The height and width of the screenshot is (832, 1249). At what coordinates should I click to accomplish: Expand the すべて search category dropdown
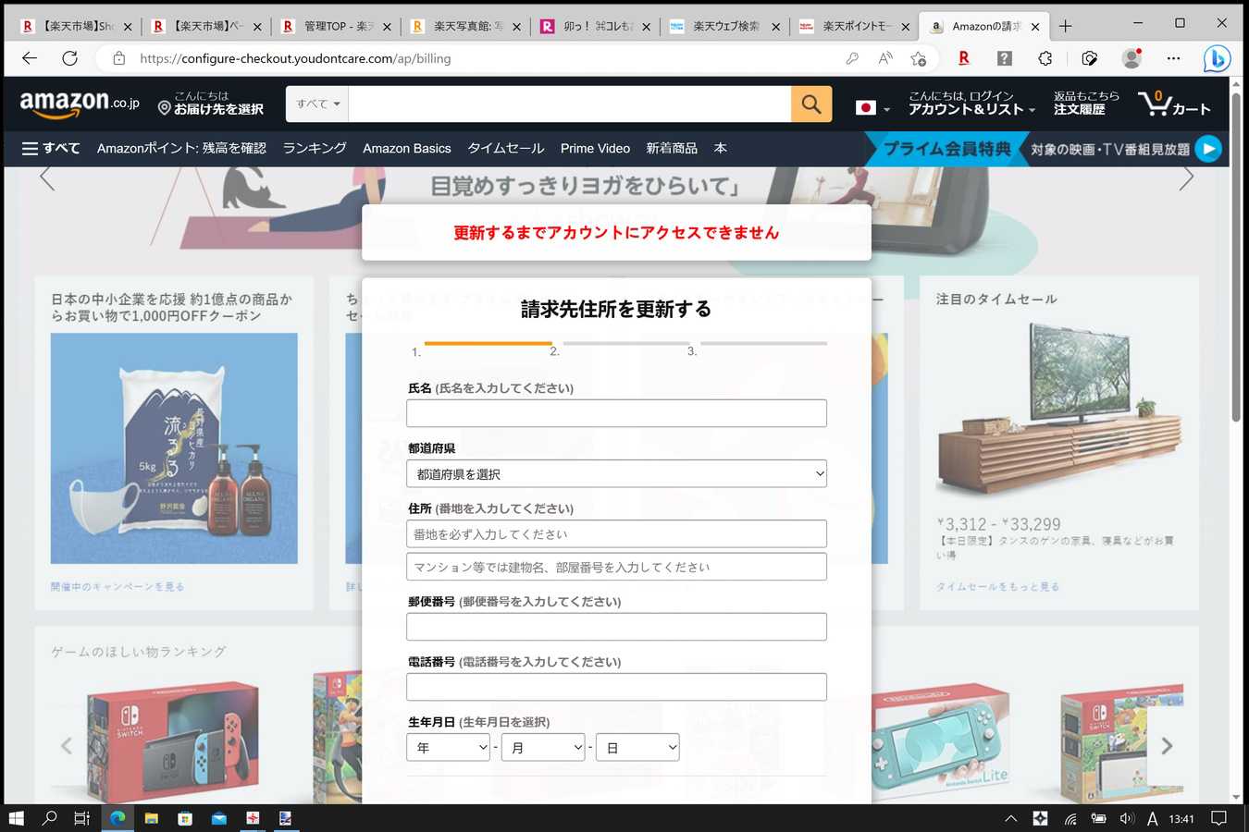pos(317,104)
